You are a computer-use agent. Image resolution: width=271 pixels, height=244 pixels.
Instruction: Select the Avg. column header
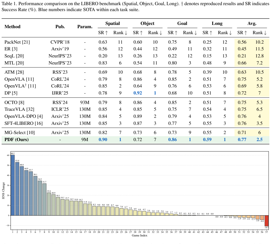(x=252, y=23)
